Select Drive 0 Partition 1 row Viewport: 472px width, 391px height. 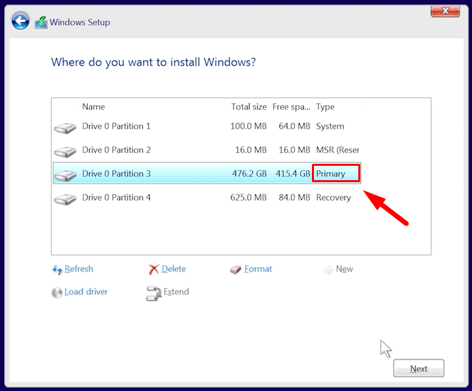(x=207, y=126)
